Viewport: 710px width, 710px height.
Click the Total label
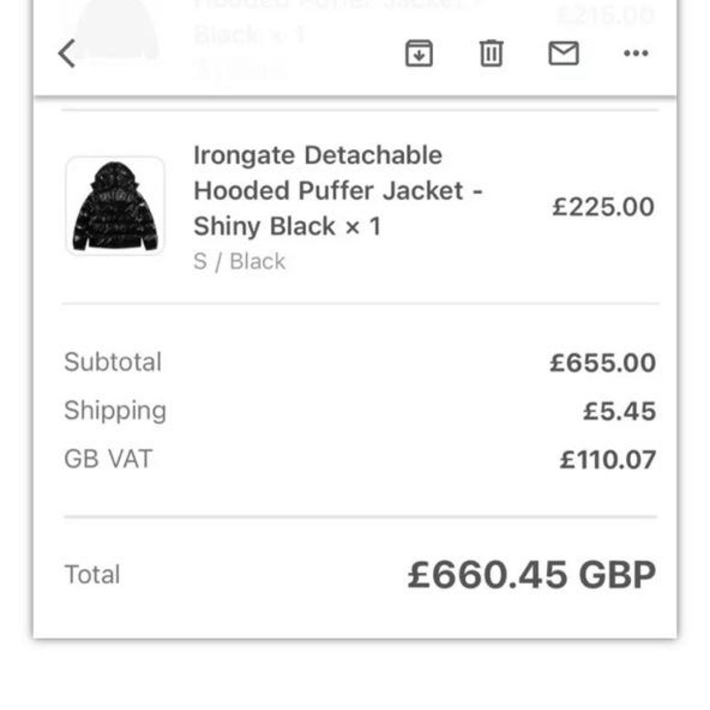(92, 575)
